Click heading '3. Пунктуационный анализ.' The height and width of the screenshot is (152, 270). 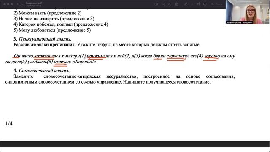(42, 39)
